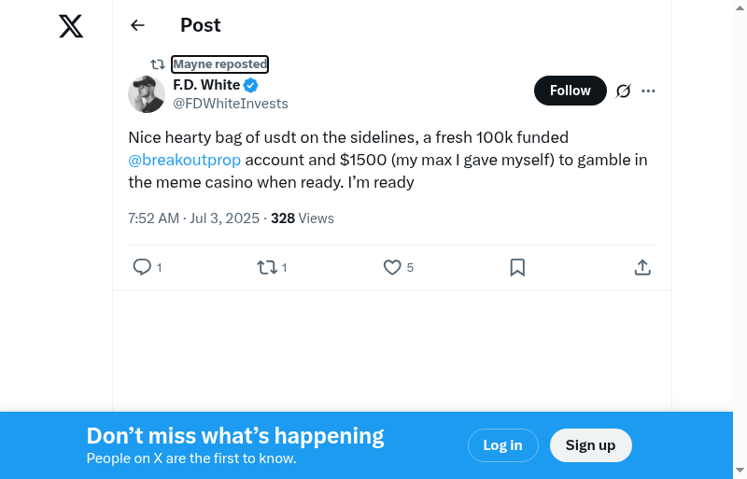
Task: Click the F.D. White display name
Action: pyautogui.click(x=206, y=85)
